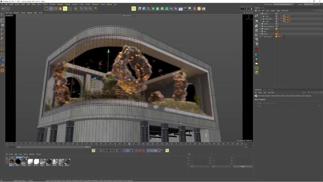Click the red circular icon in side palette

(x=256, y=50)
